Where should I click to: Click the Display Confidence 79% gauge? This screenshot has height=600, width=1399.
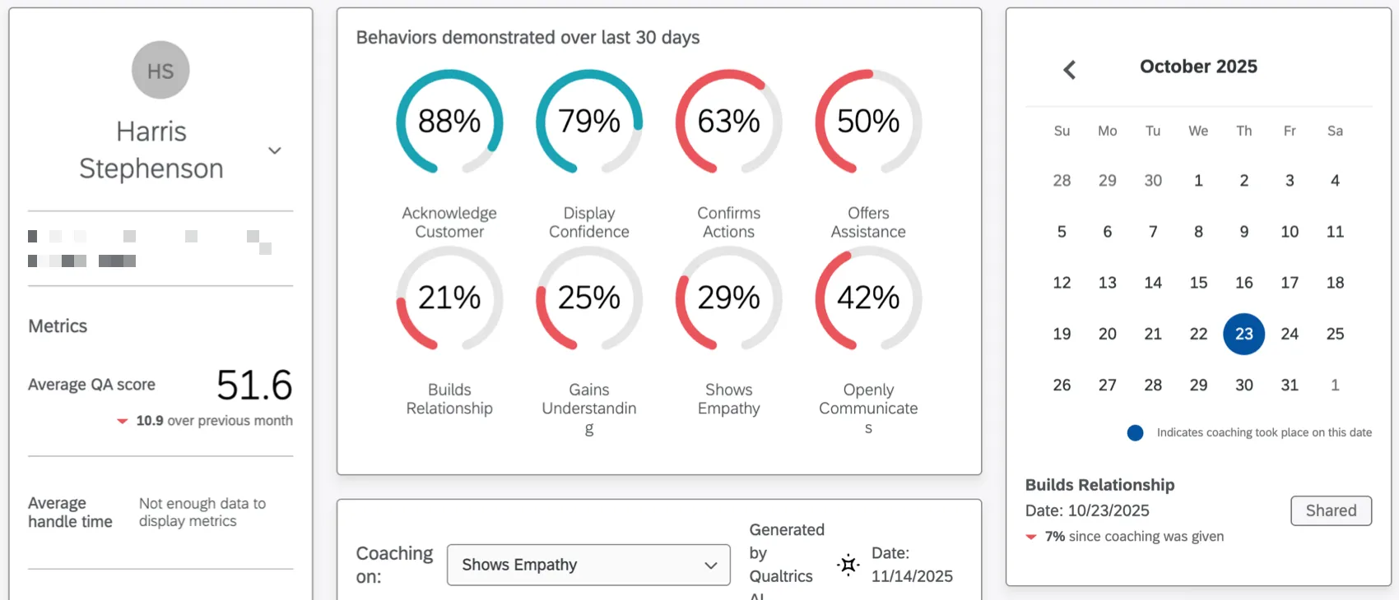tap(588, 122)
